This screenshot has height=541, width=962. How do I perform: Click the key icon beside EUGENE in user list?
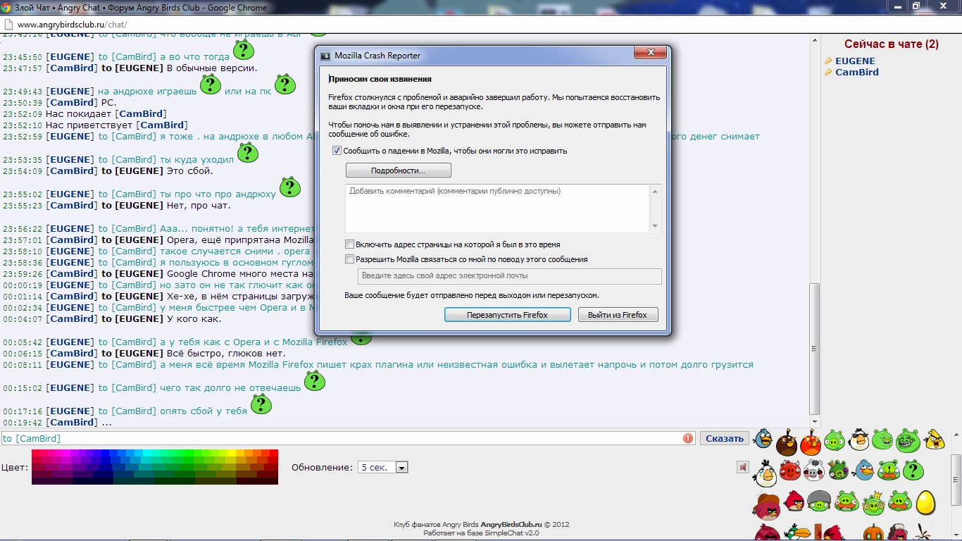click(829, 61)
